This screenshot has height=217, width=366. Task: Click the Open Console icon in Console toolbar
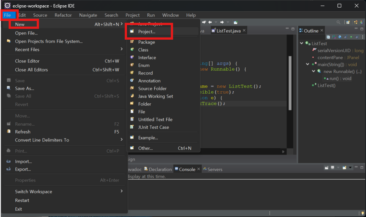pyautogui.click(x=344, y=168)
